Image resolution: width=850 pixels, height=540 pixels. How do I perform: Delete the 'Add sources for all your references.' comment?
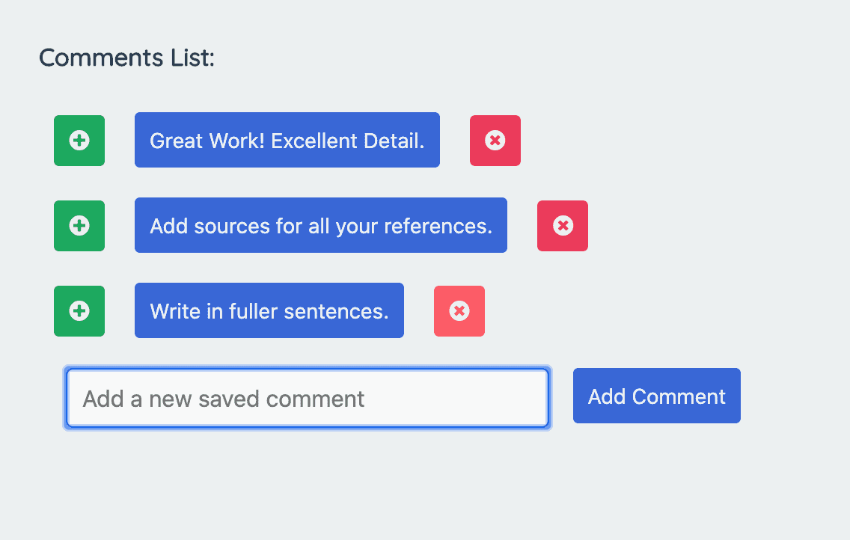point(562,226)
